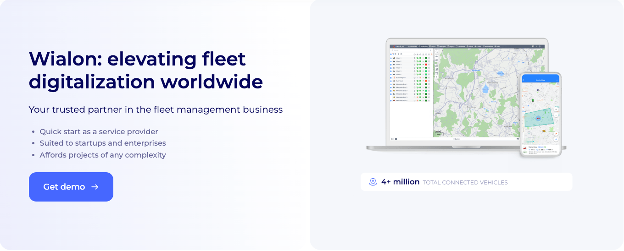
Task: Toggle the checkbox for the first Citroen unit
Action: click(x=391, y=58)
